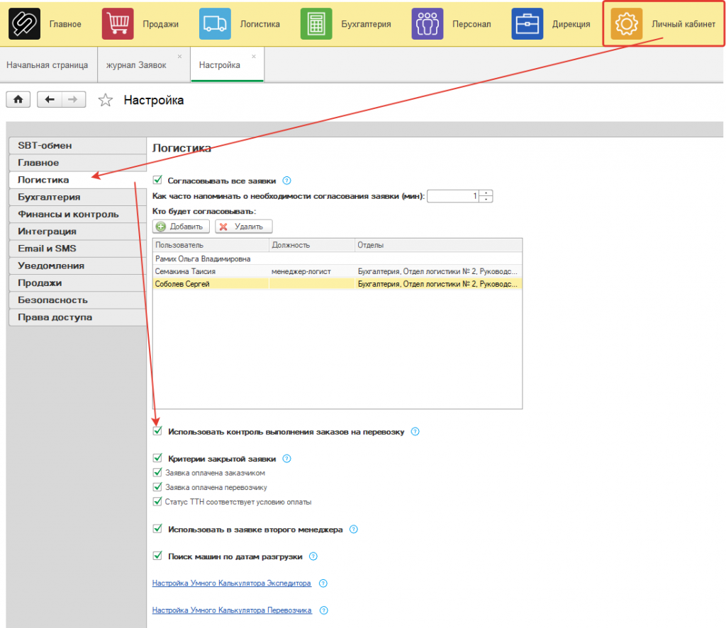Open the Бухгалтерия calculator icon
Screen dimensions: 726x628
[x=316, y=23]
